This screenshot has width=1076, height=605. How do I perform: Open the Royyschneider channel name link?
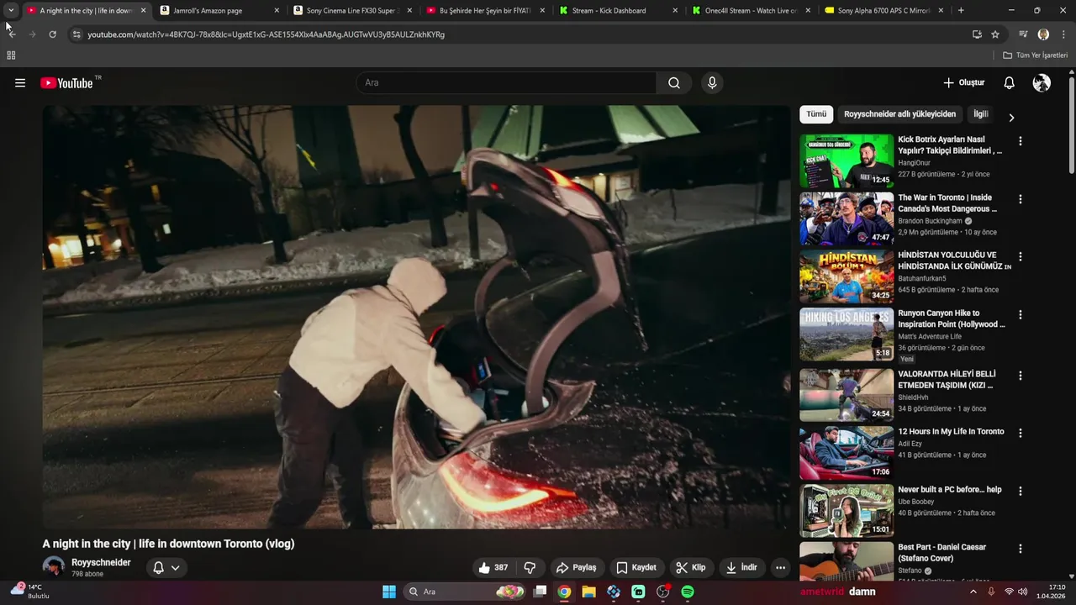(x=101, y=562)
